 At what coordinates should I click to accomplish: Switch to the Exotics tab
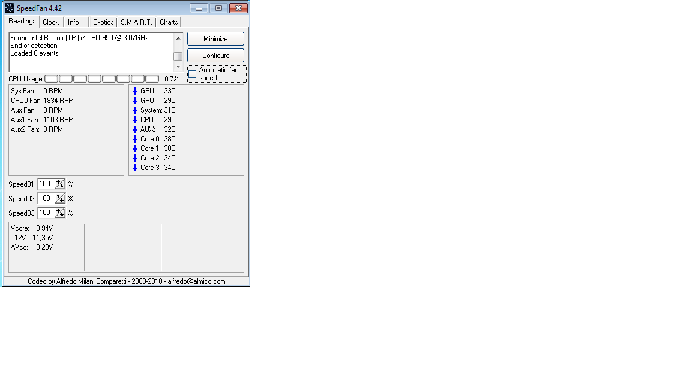pyautogui.click(x=103, y=22)
